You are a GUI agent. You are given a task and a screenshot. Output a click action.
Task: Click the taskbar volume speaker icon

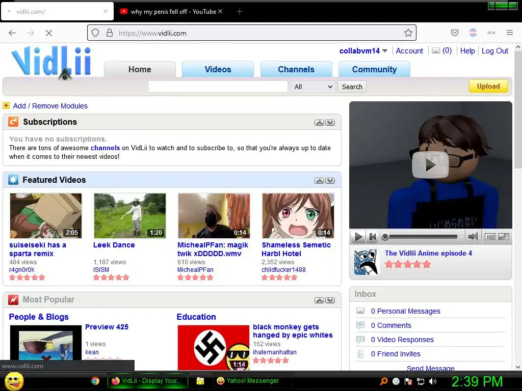[433, 381]
